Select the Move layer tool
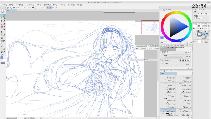The height and width of the screenshot is (119, 211). (2, 55)
